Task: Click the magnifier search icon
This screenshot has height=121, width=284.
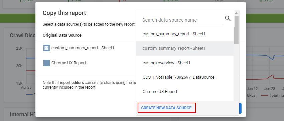Action: point(228,18)
